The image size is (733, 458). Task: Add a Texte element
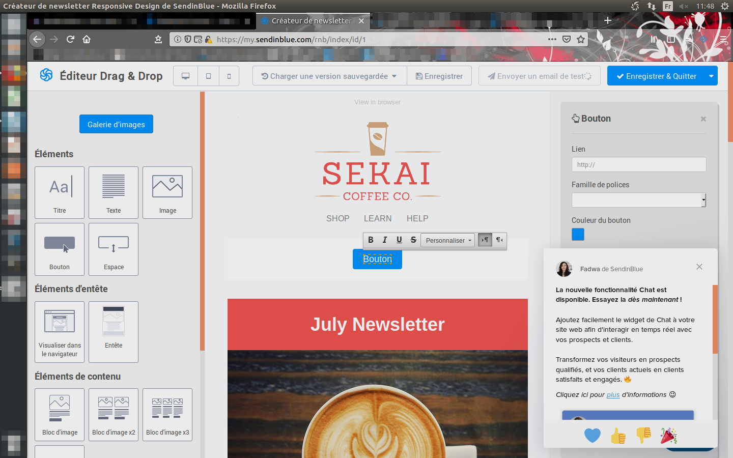pyautogui.click(x=114, y=192)
